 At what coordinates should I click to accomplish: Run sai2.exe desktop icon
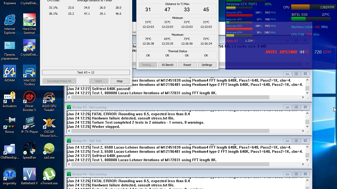pyautogui.click(x=49, y=151)
